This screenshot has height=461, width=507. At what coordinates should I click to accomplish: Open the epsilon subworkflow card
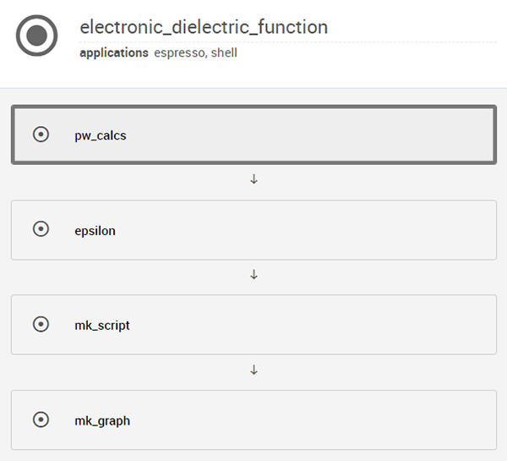tap(253, 230)
